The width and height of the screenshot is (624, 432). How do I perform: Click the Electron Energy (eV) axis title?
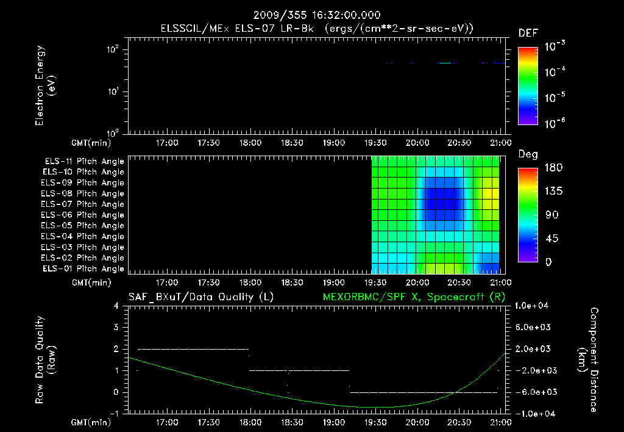coord(45,85)
